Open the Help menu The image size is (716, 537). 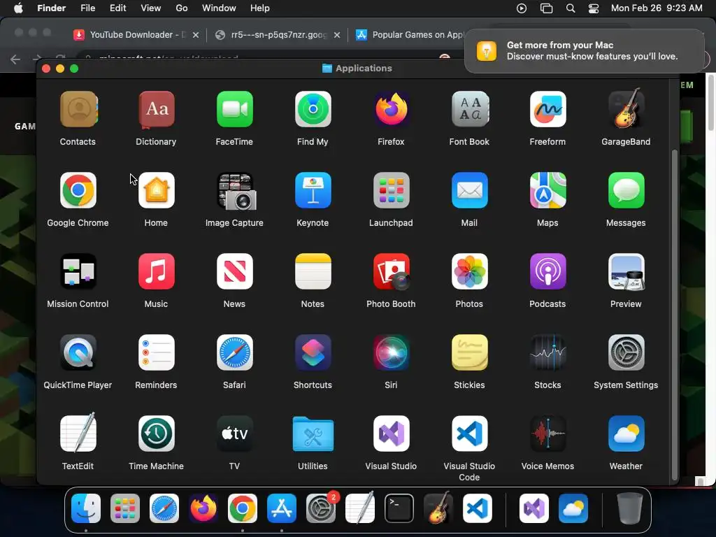[x=260, y=8]
